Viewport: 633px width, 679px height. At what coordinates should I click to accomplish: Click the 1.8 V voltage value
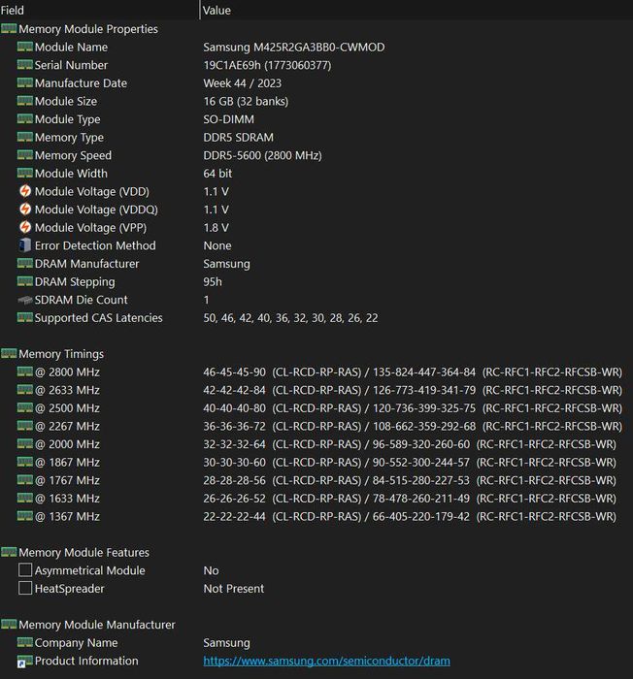tap(216, 228)
